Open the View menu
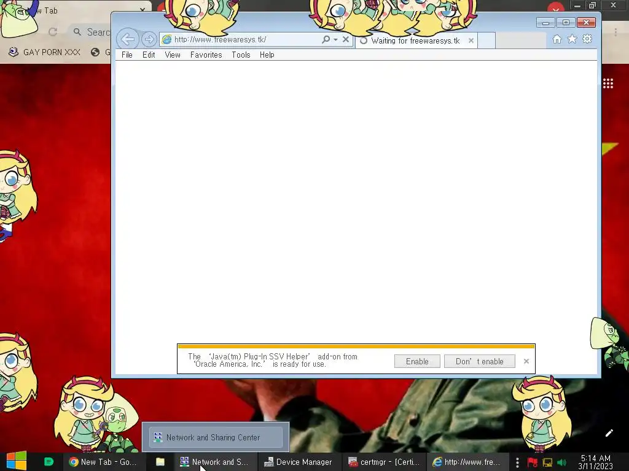Viewport: 629px width, 471px height. pyautogui.click(x=173, y=55)
